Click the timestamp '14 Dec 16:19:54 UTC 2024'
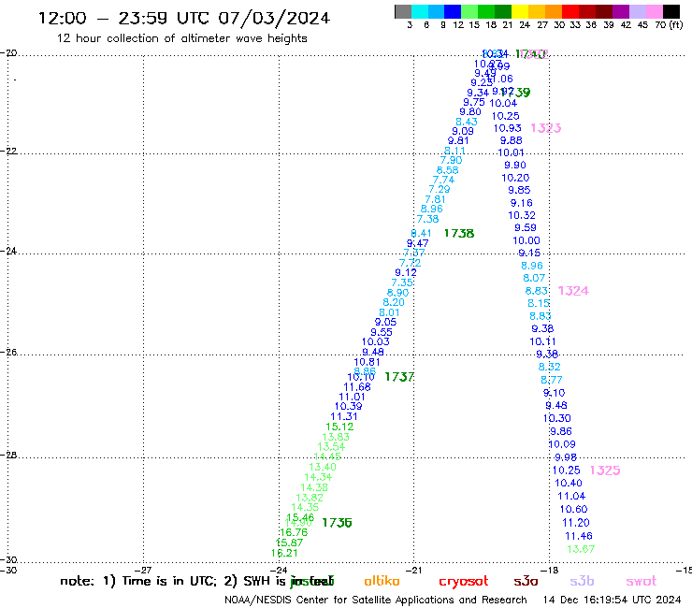The height and width of the screenshot is (608, 692). click(x=612, y=600)
